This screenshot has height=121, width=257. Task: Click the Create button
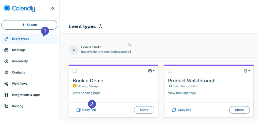pyautogui.click(x=29, y=25)
